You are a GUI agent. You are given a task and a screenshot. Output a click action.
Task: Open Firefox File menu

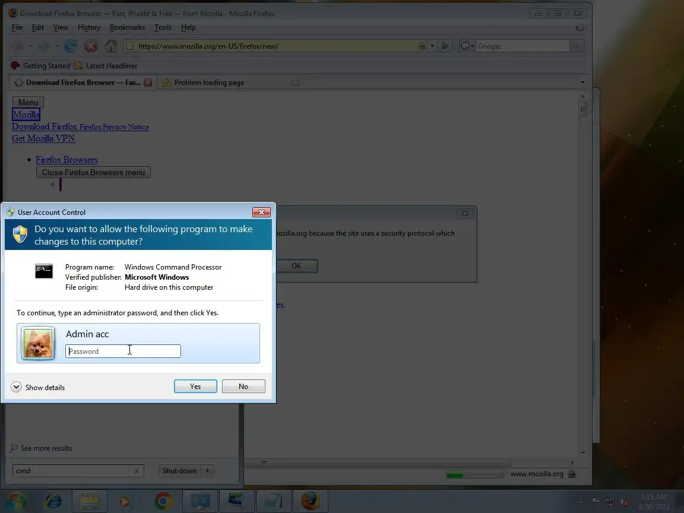[x=17, y=27]
